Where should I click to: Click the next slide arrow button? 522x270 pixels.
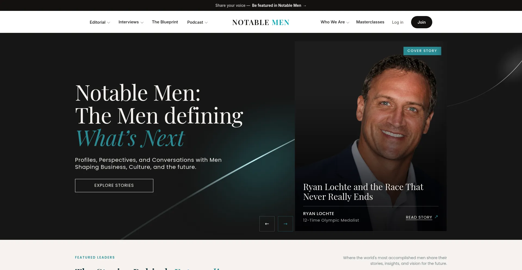click(285, 224)
